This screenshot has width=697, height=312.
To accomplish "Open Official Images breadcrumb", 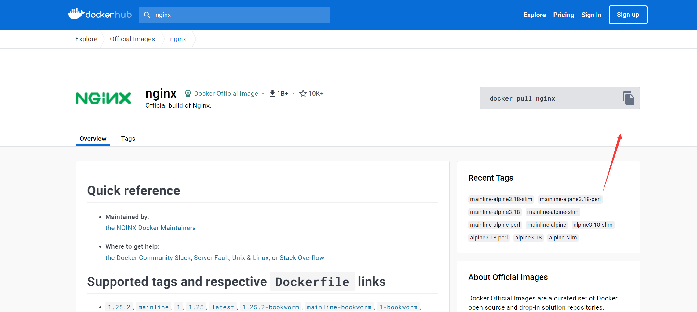I will point(132,39).
